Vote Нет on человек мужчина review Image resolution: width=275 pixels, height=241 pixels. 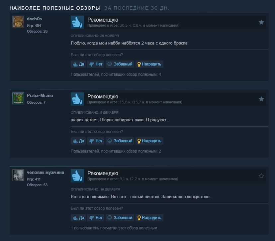pos(96,218)
